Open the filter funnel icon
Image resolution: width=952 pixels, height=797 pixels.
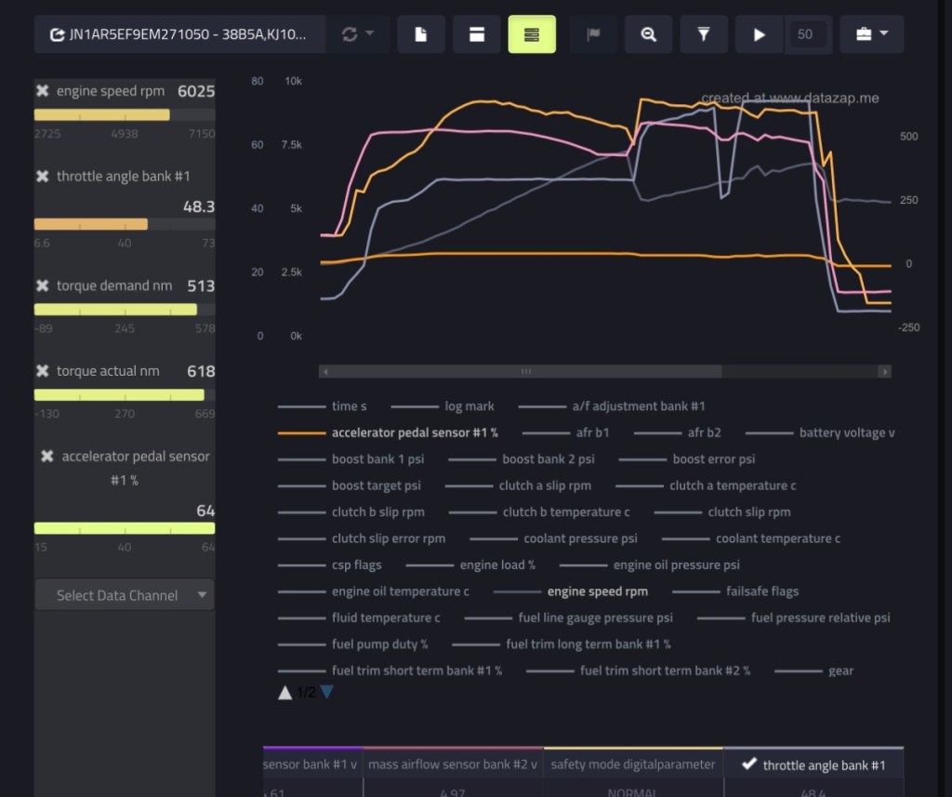point(704,34)
